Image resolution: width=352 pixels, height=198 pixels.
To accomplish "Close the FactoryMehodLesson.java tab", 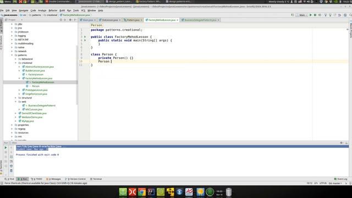I will (x=177, y=20).
